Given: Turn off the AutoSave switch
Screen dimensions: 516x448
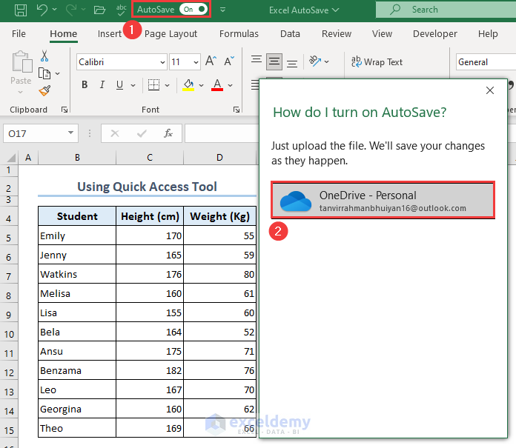Looking at the screenshot, I should 193,10.
